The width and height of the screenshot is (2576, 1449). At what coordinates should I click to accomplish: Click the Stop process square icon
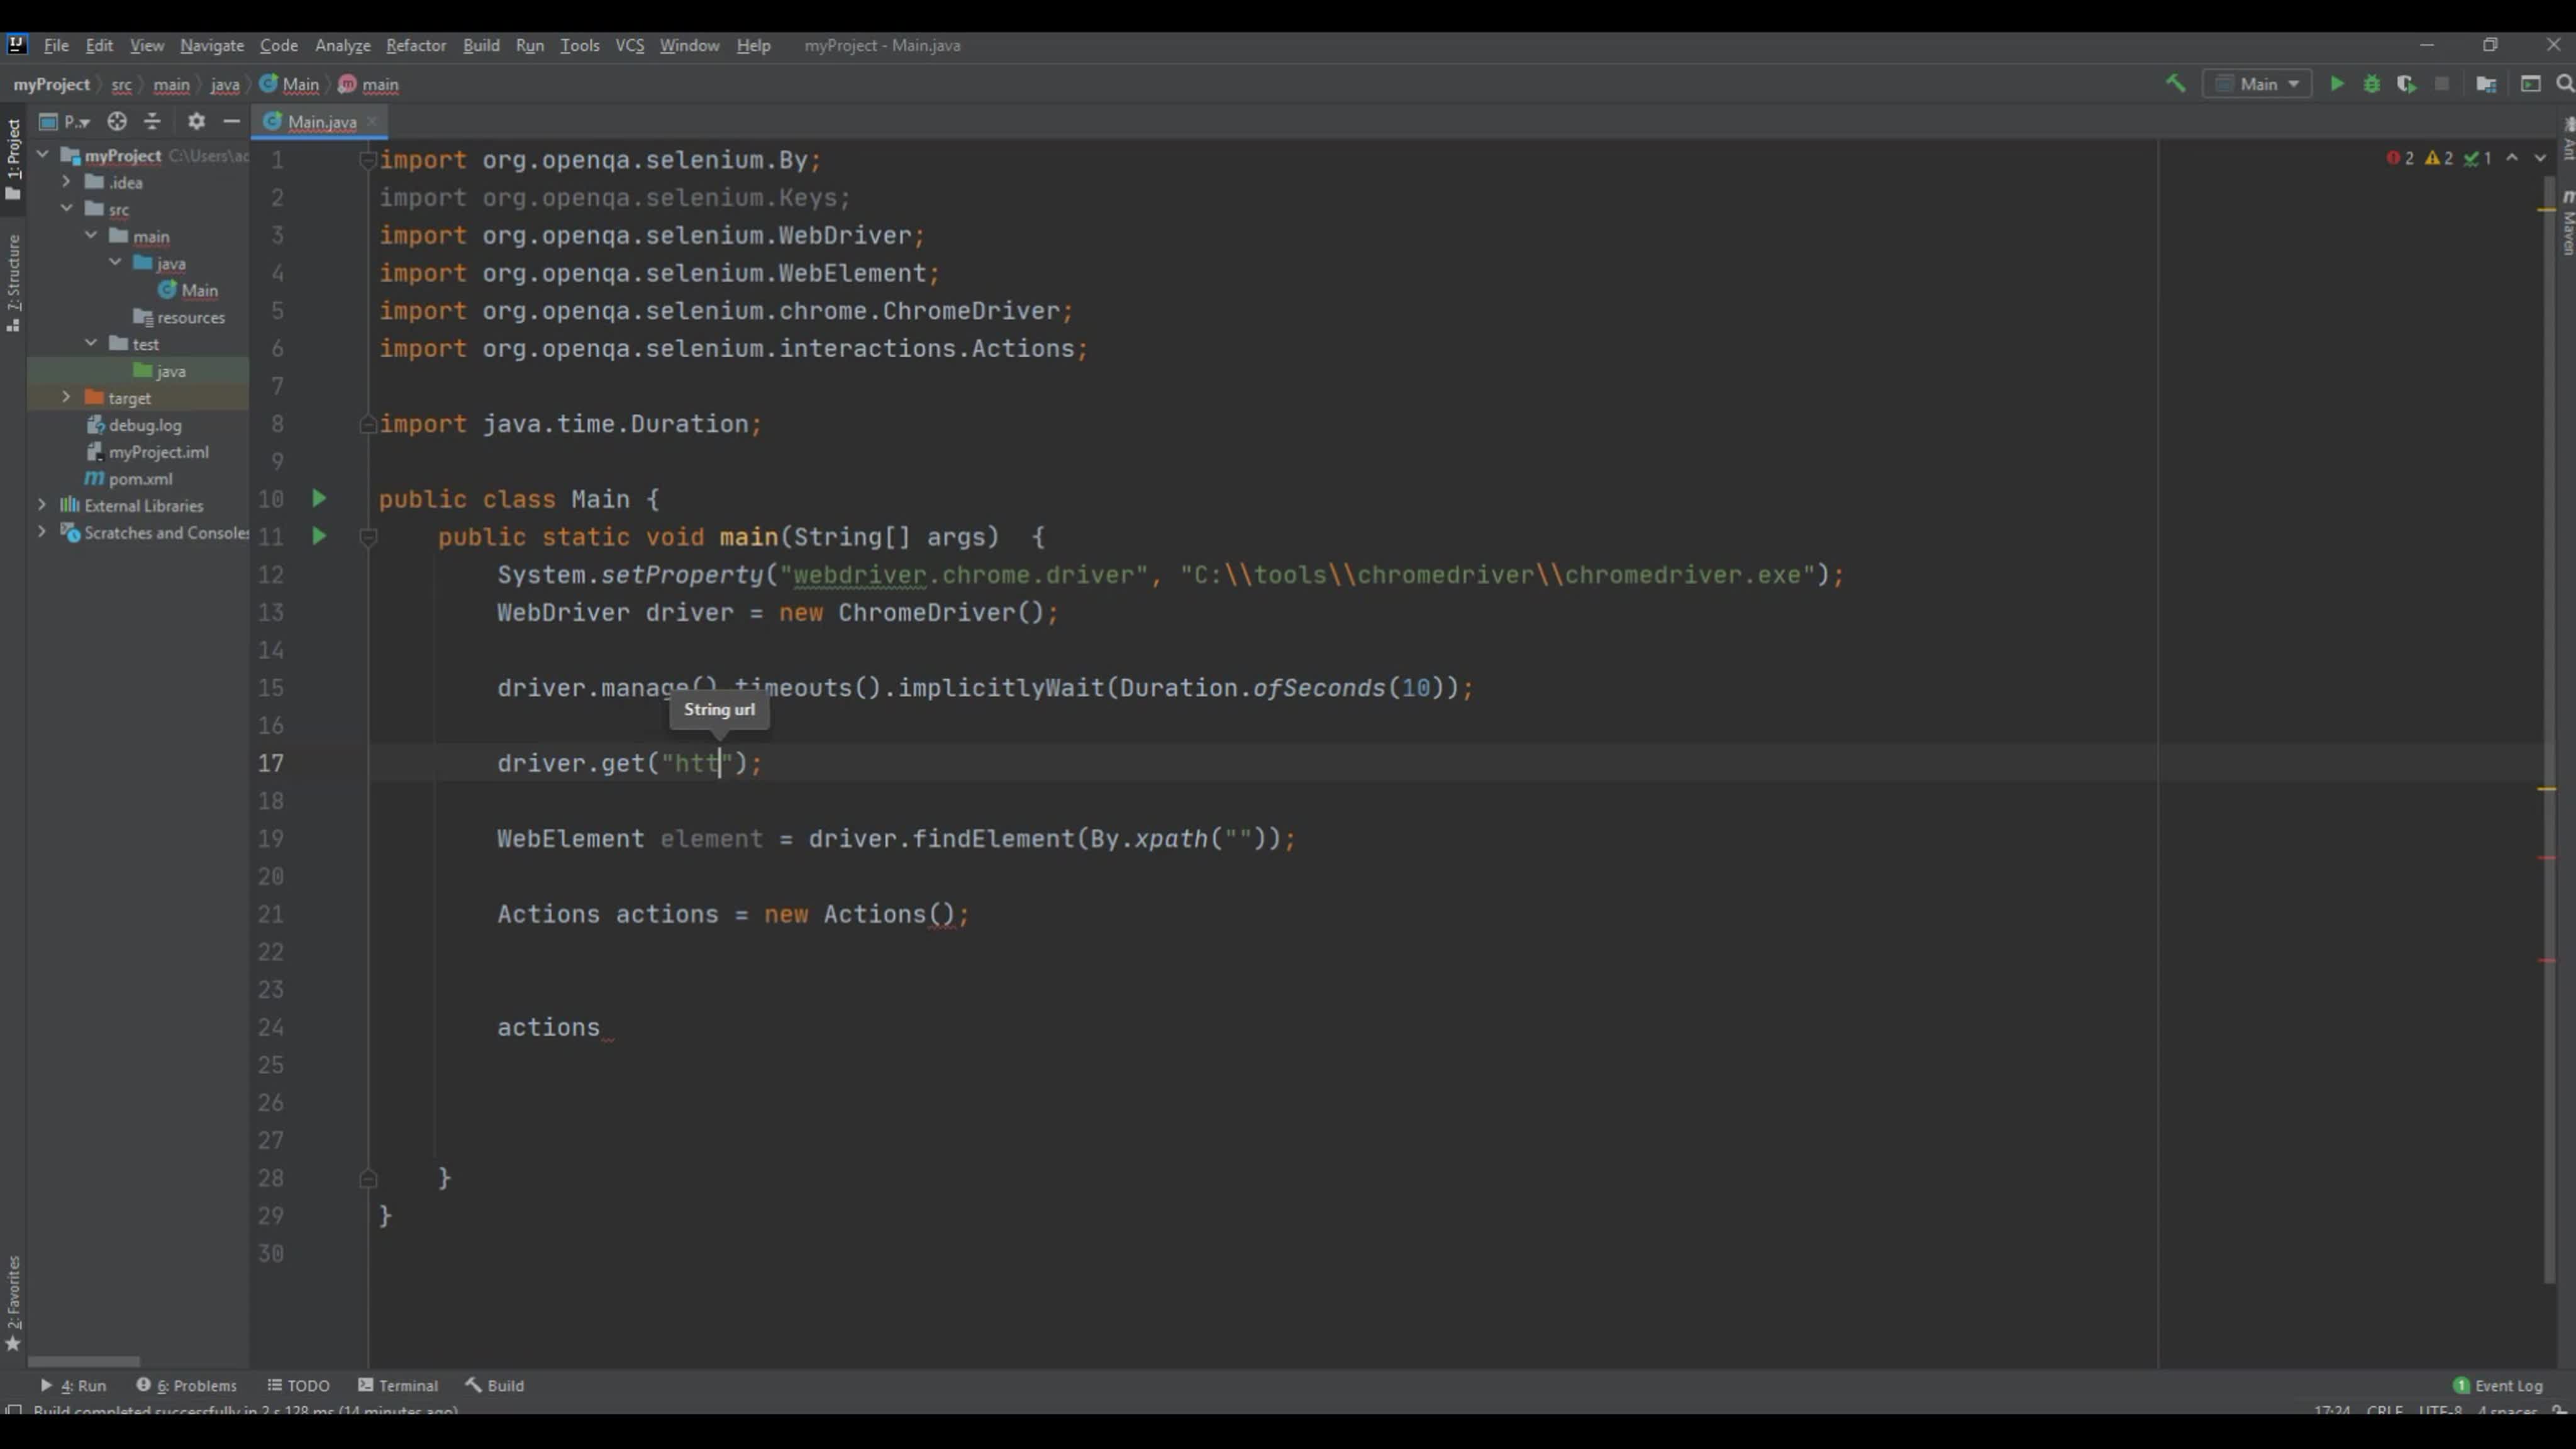pyautogui.click(x=2442, y=84)
